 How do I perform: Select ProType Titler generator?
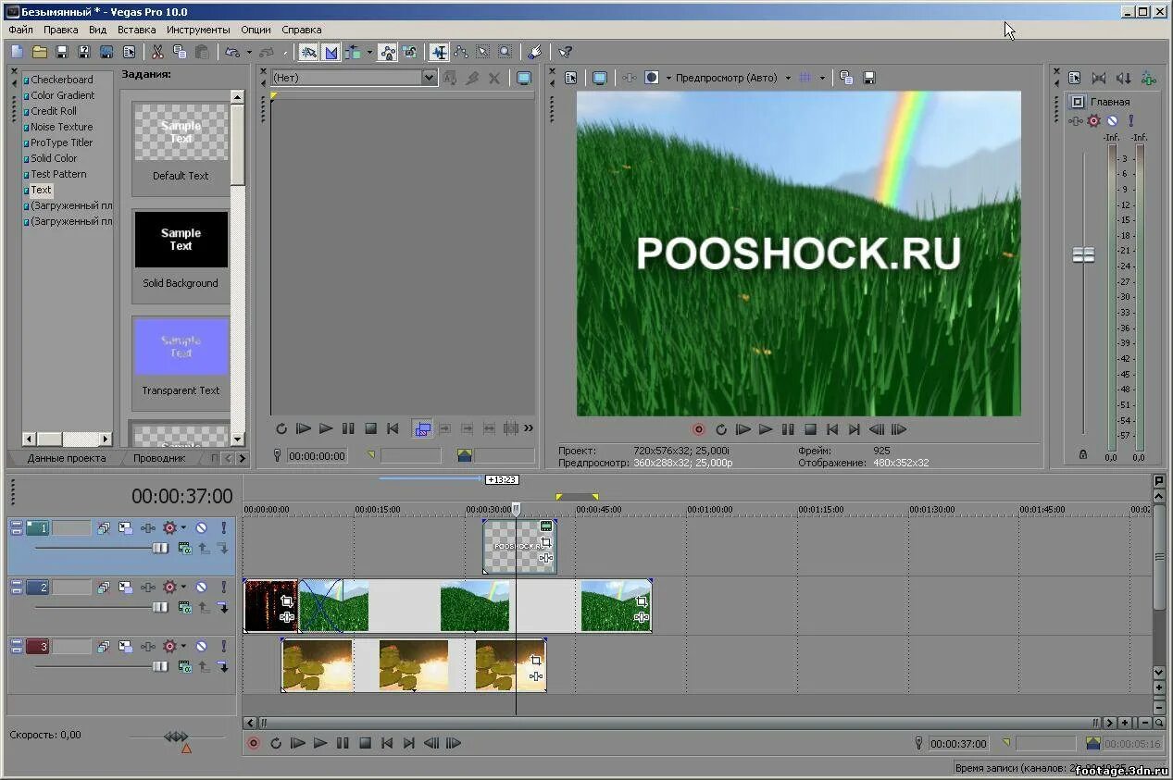coord(62,142)
